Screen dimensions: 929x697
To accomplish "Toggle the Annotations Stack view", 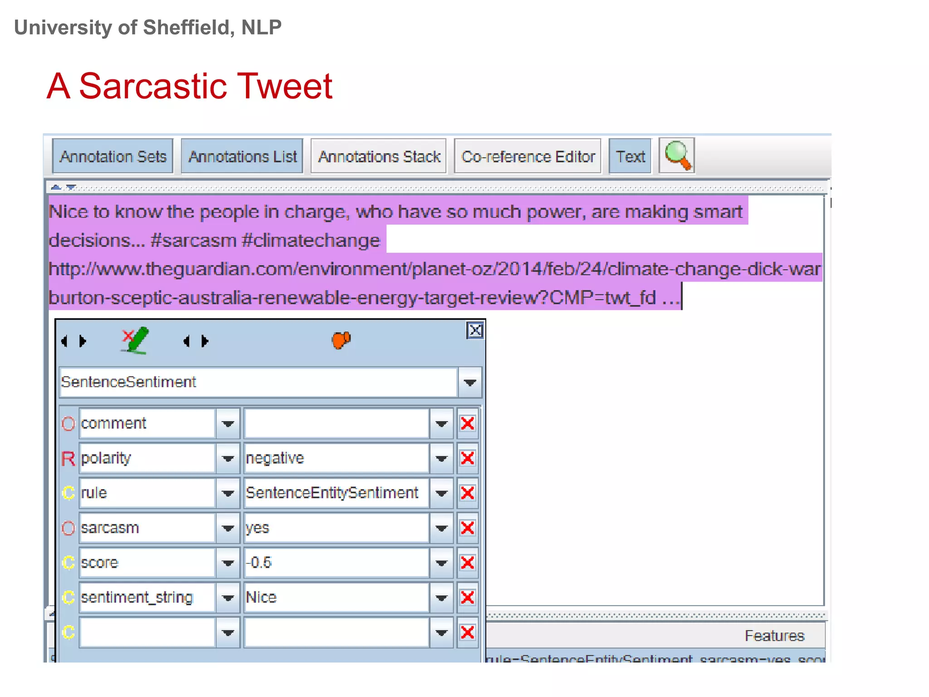I will pos(379,156).
